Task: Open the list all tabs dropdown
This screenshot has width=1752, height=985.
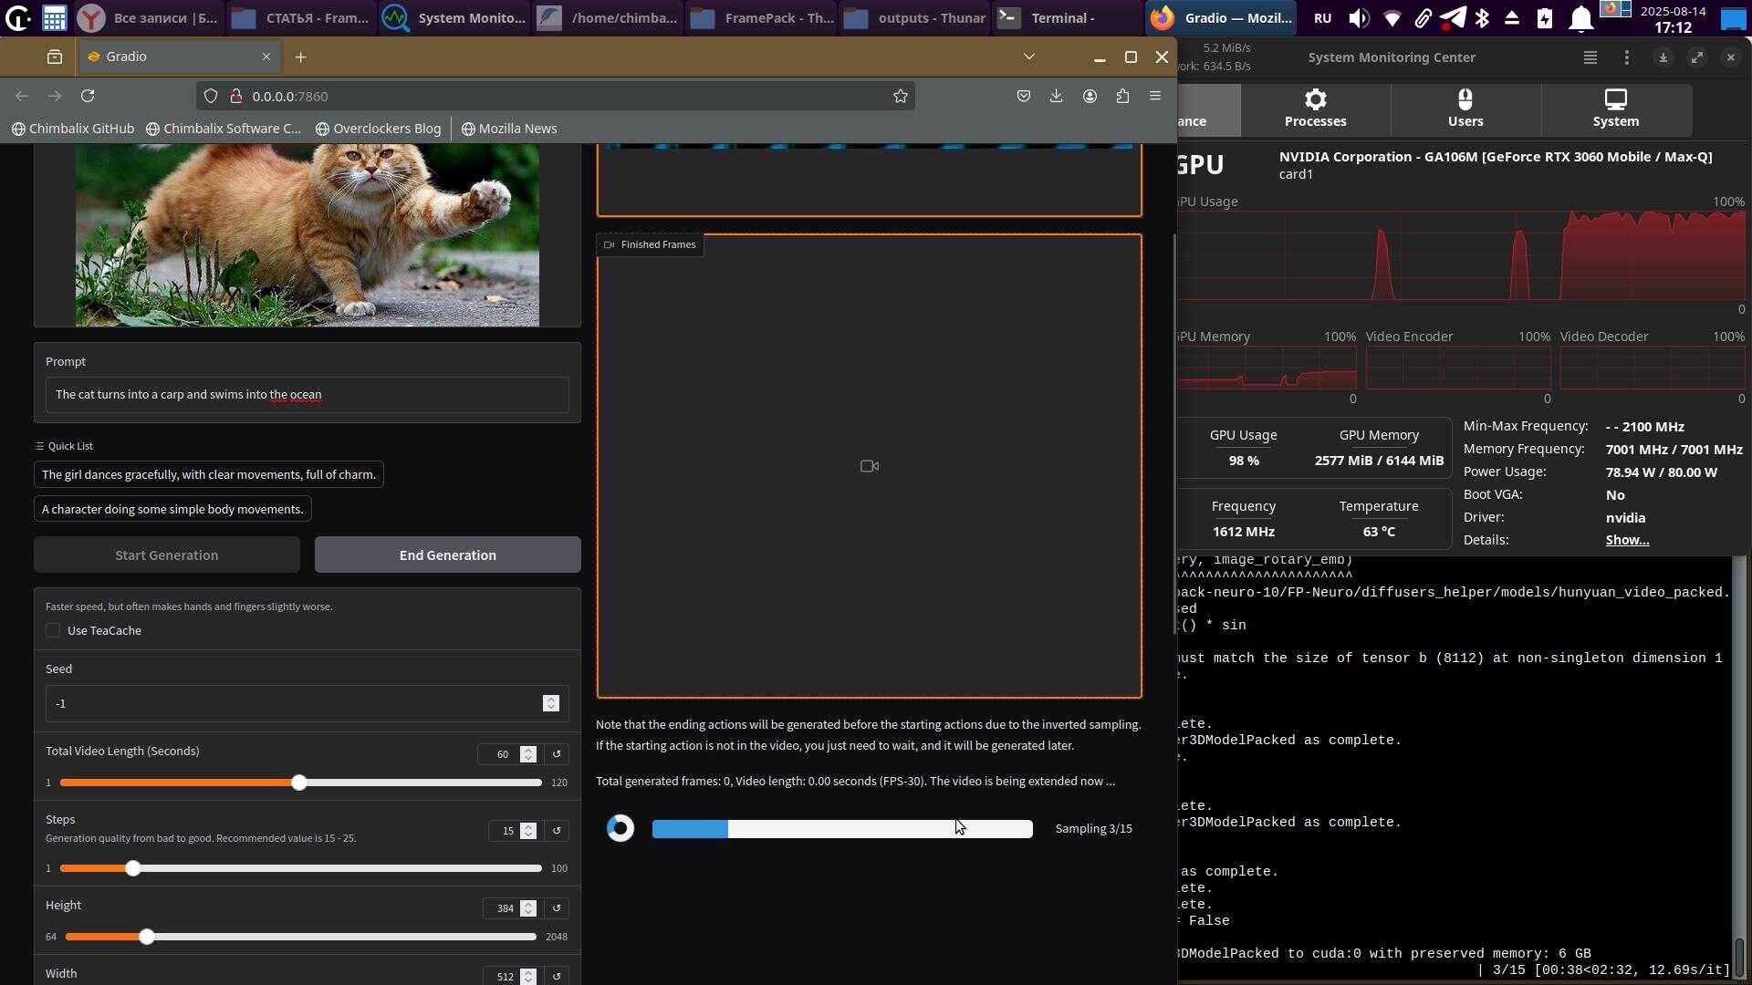Action: (x=1028, y=57)
